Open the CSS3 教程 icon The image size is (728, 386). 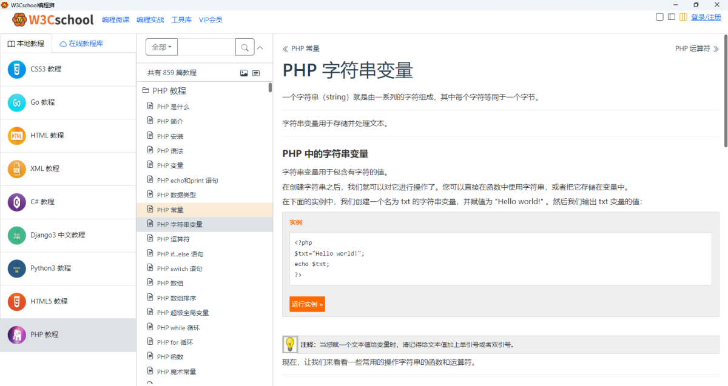17,69
